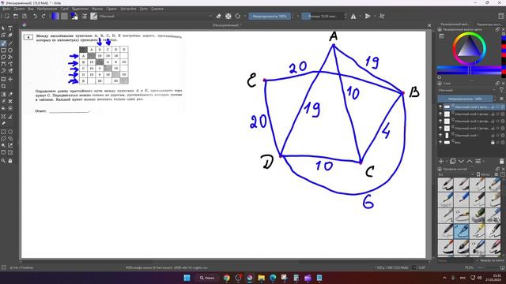Select the Фон layer row

tap(470, 142)
